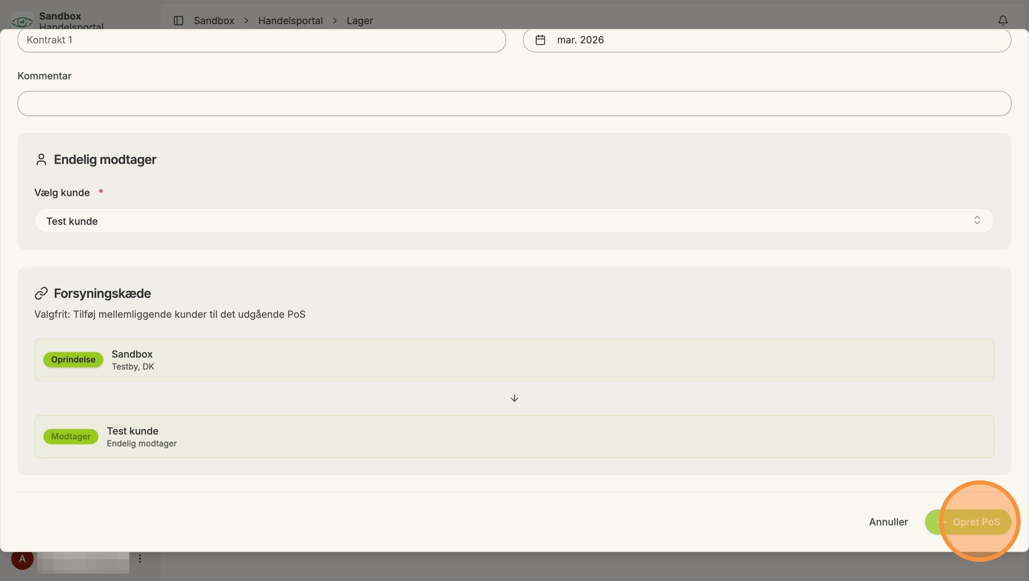Open the calendar icon in date field
The image size is (1029, 581).
(540, 40)
